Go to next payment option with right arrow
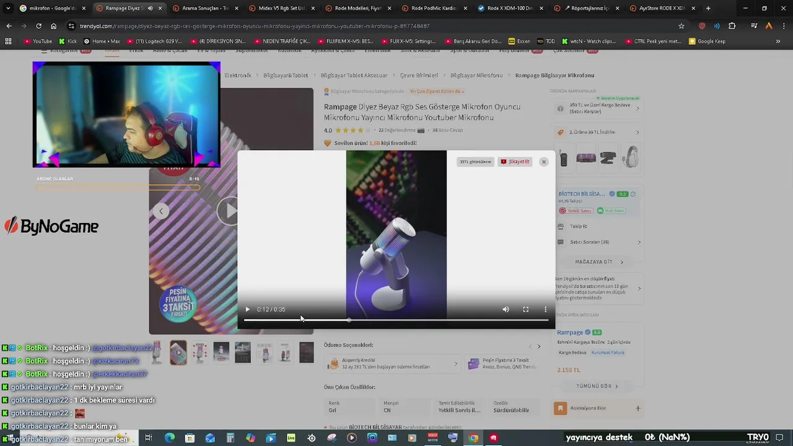The width and height of the screenshot is (793, 446). [538, 346]
